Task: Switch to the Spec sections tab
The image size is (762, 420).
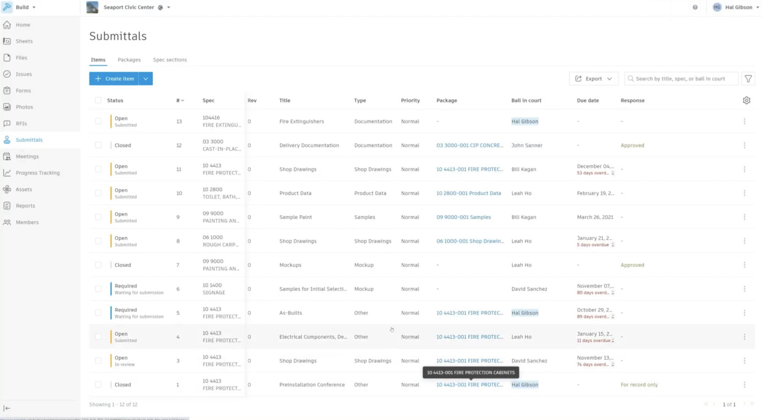Action: 170,60
